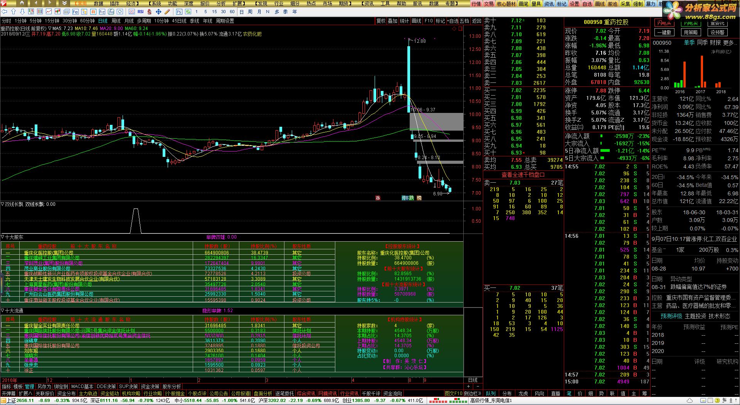Switch to the 多周期 multi-period tab
This screenshot has width=740, height=405.
point(144,21)
